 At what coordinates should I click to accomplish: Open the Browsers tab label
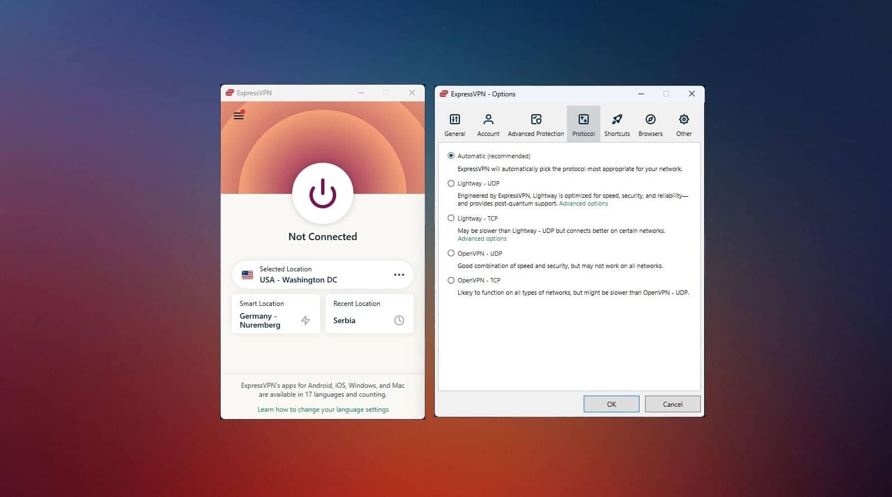click(x=651, y=134)
